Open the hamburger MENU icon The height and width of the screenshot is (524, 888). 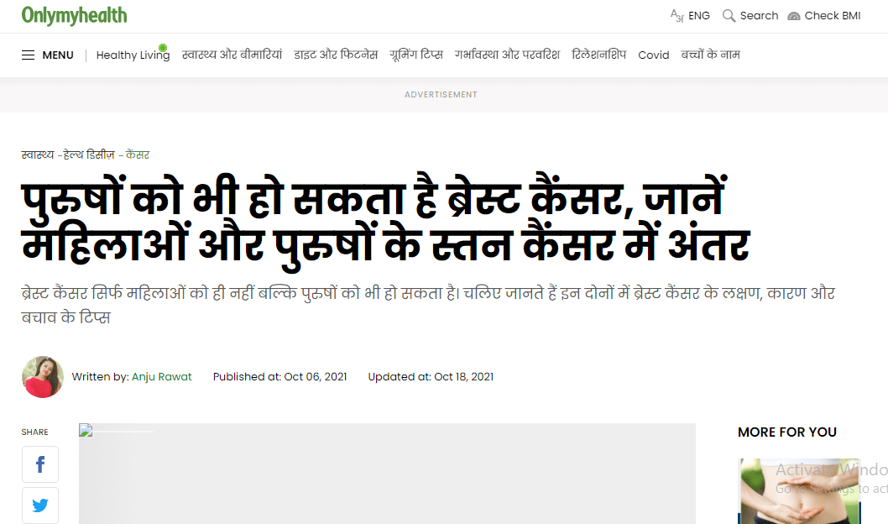(29, 55)
